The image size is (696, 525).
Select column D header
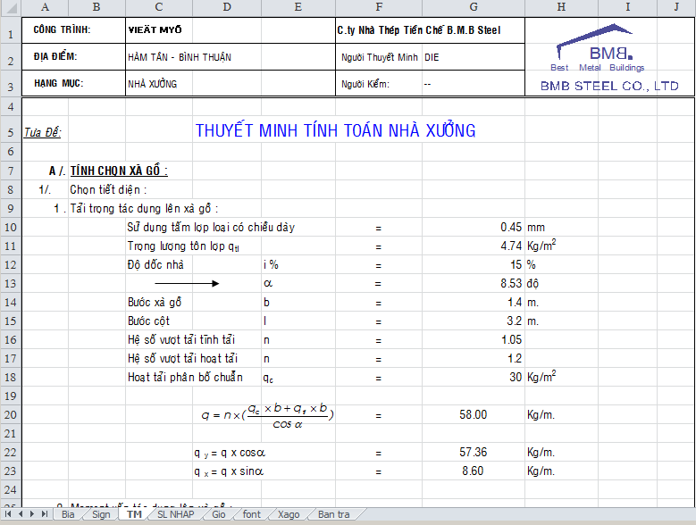(227, 7)
